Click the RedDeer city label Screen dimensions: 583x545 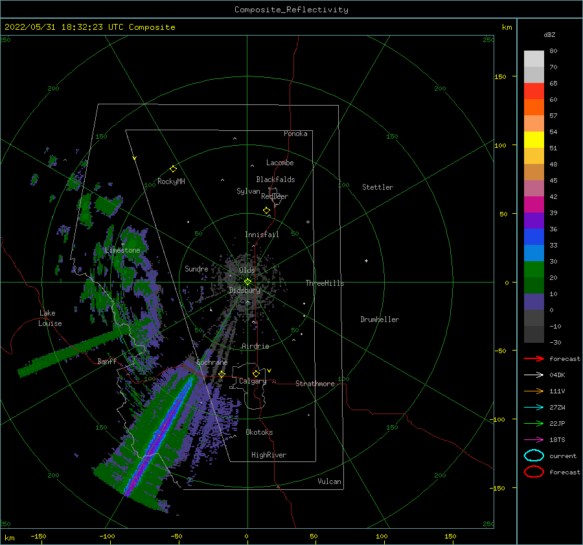coord(275,196)
